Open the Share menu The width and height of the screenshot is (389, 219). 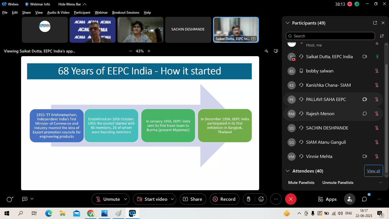click(x=26, y=13)
